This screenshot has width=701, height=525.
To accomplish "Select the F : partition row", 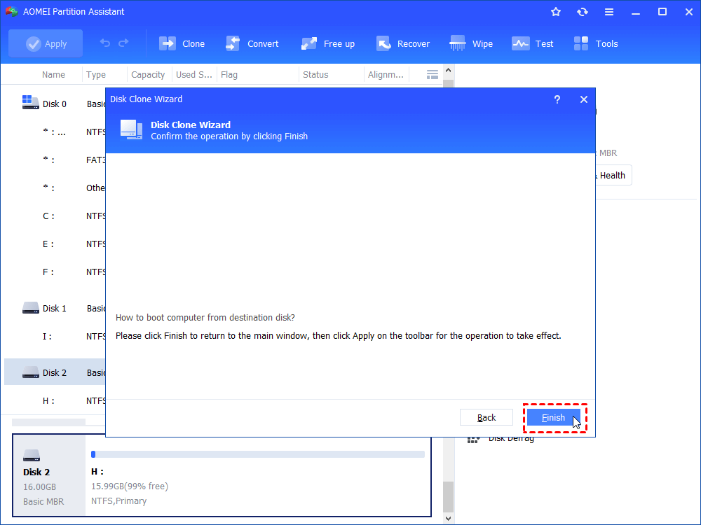I will point(55,272).
